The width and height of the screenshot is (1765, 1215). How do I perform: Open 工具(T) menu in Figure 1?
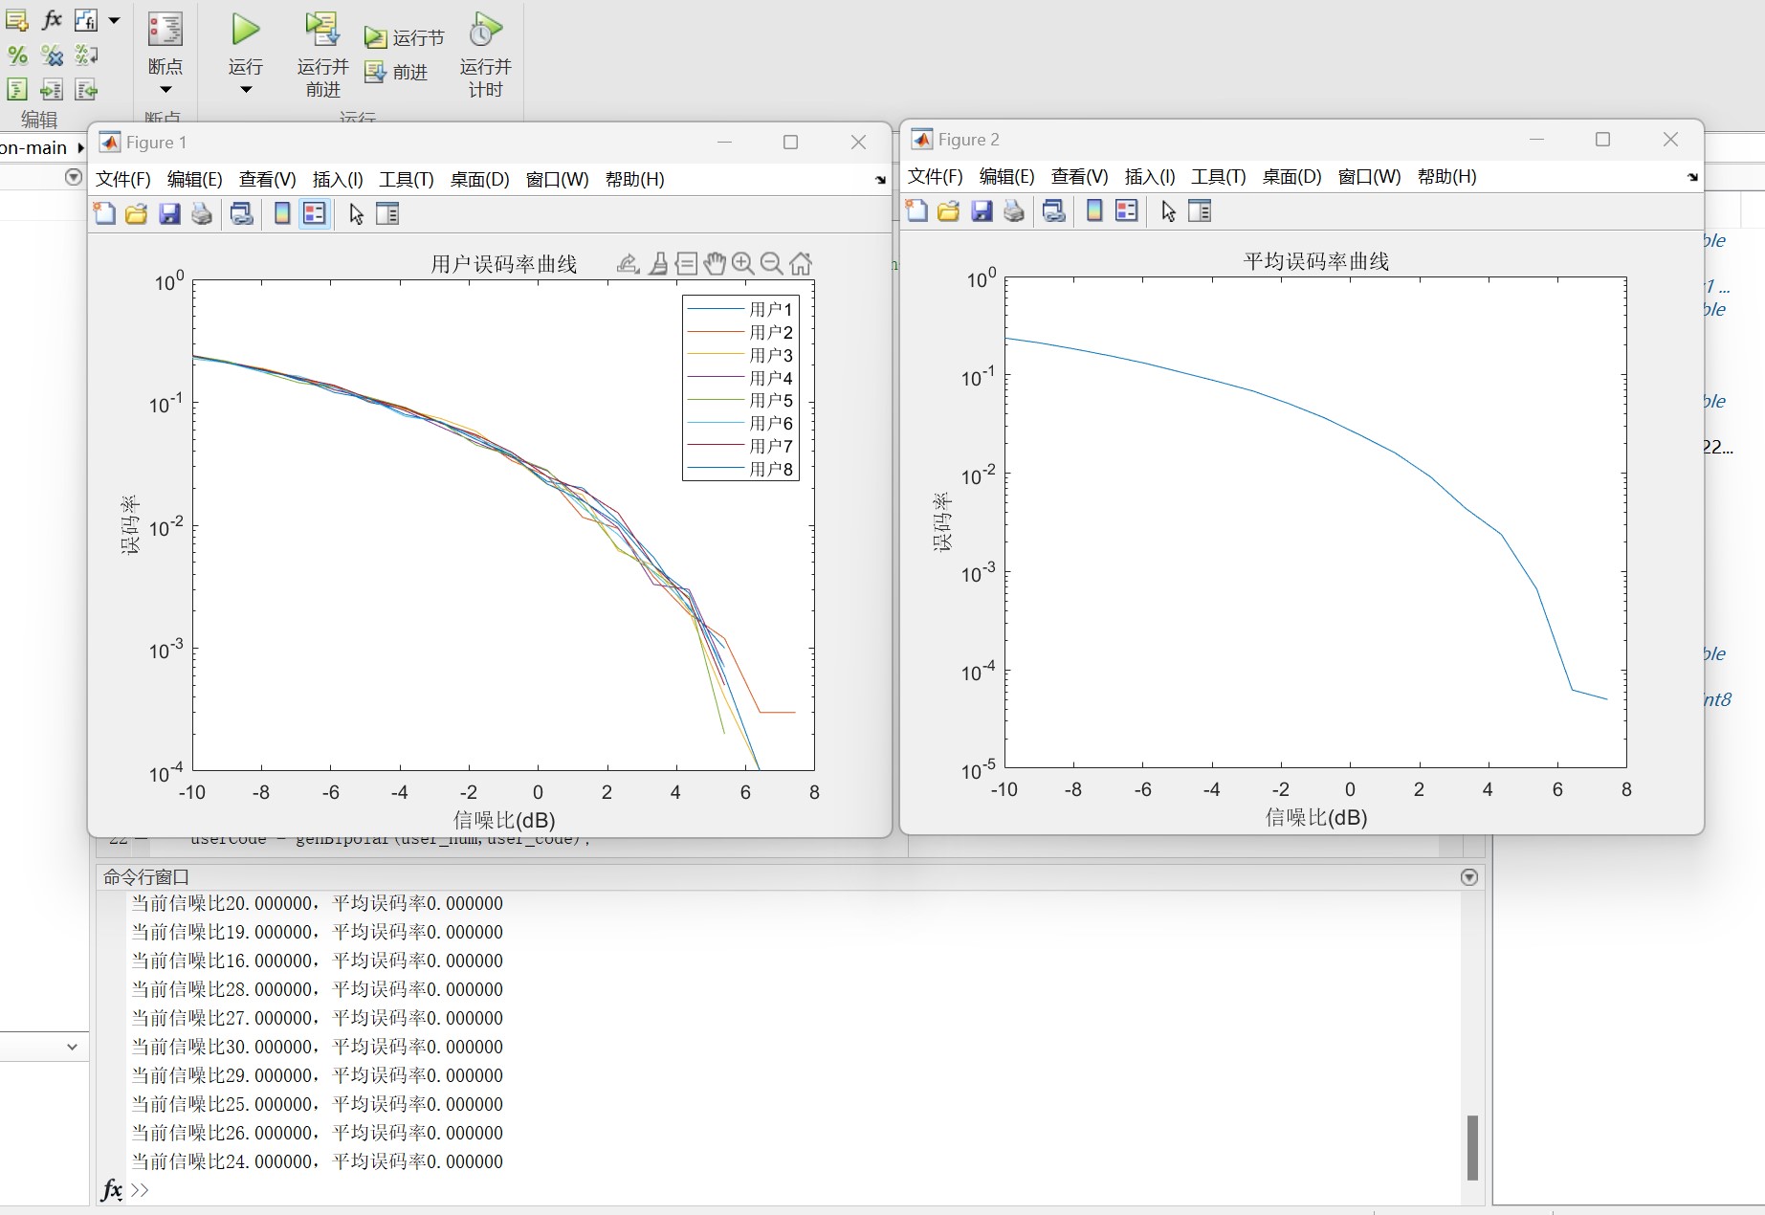407,179
